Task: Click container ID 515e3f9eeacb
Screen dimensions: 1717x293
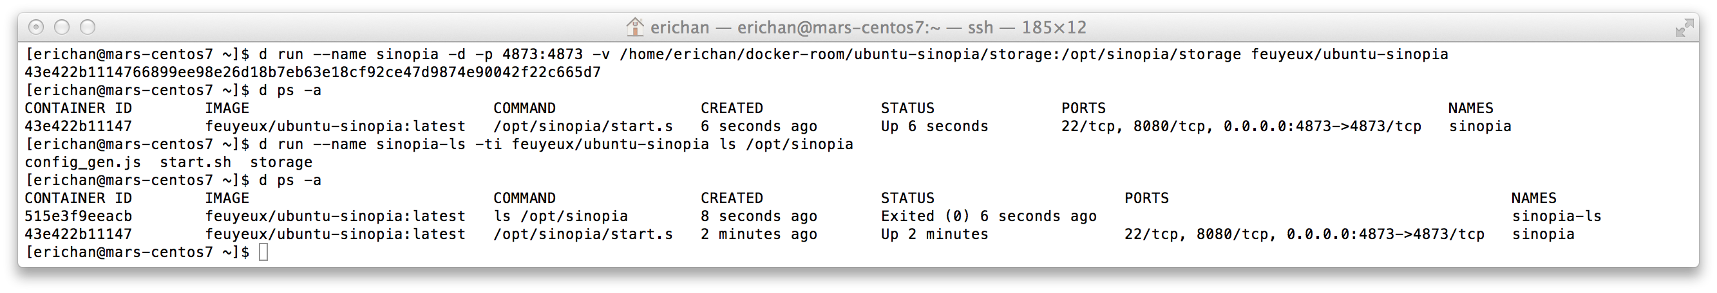Action: click(78, 217)
